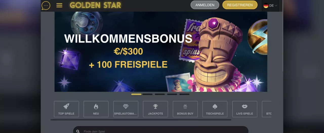Viewport: 324px width, 133px height.
Task: Expand the DE language dropdown
Action: coord(270,5)
